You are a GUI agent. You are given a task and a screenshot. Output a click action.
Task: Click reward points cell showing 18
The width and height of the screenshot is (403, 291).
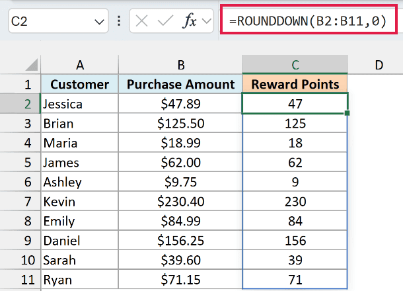[x=295, y=143]
